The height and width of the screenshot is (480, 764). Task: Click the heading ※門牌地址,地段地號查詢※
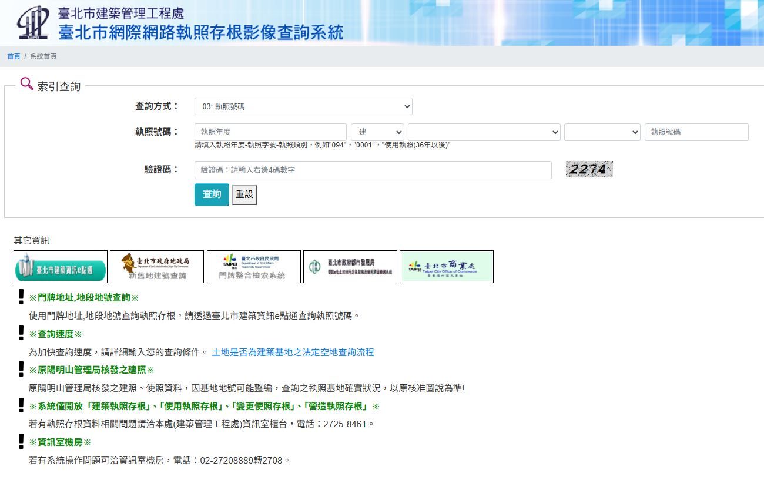pos(83,298)
